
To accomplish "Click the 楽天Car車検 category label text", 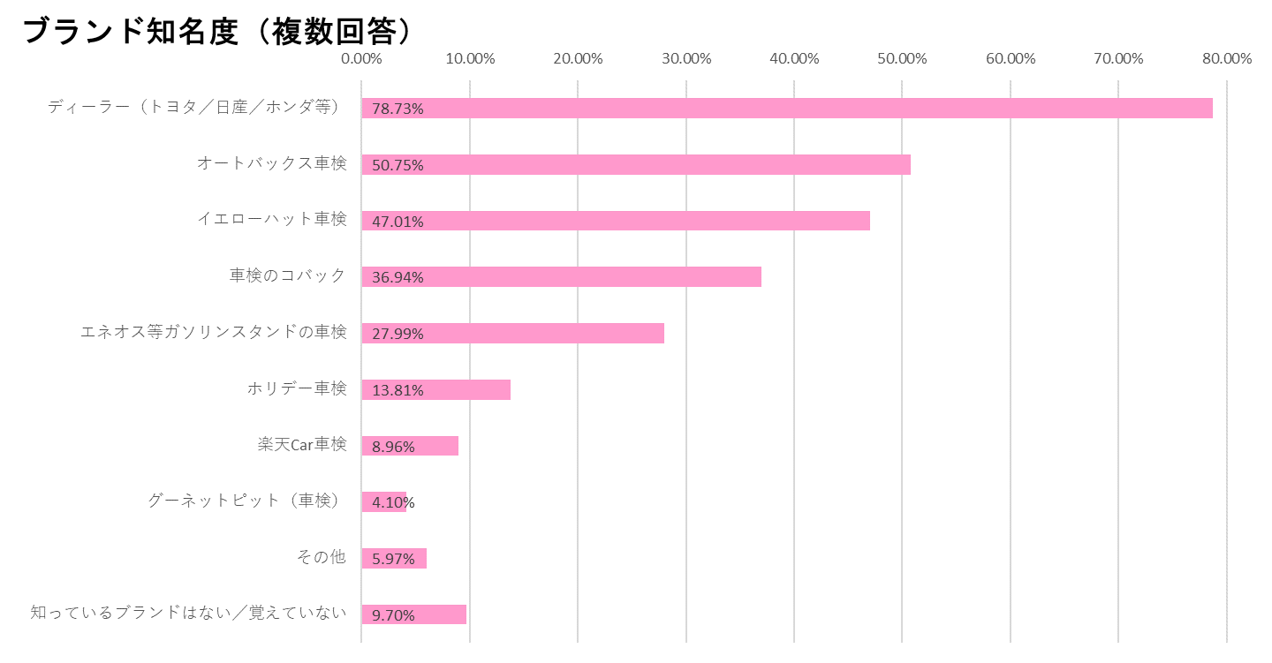I will 302,444.
